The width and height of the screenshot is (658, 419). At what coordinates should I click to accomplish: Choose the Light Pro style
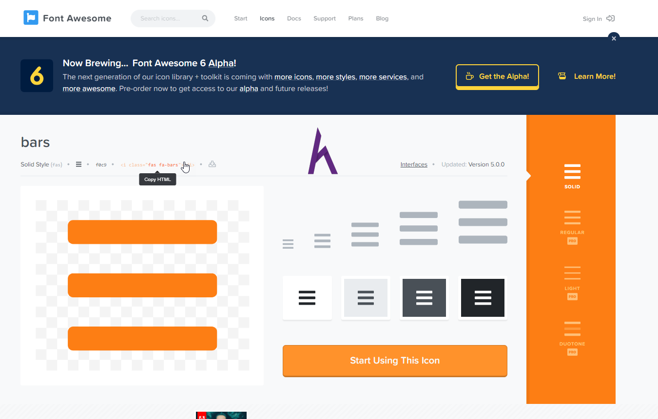point(572,283)
